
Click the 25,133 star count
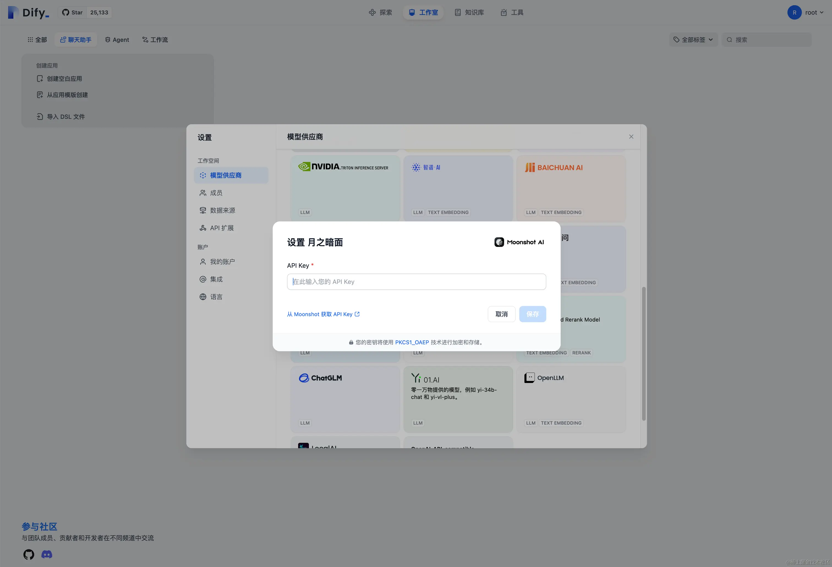pyautogui.click(x=99, y=13)
